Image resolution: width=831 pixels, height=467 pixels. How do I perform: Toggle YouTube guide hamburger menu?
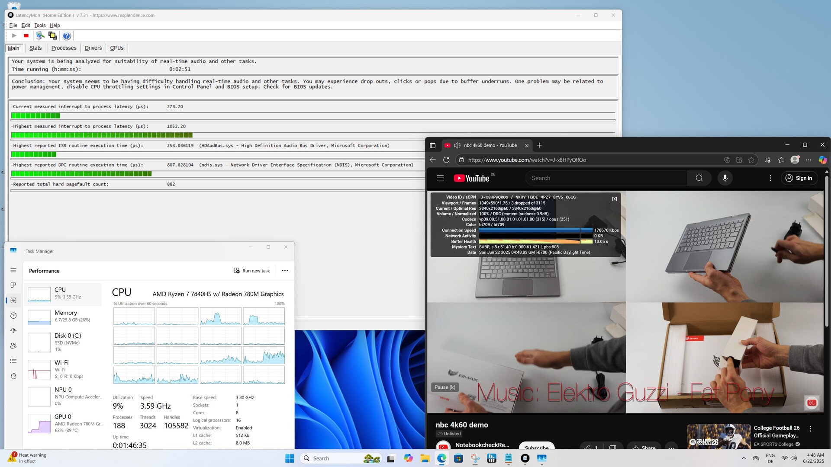click(440, 178)
